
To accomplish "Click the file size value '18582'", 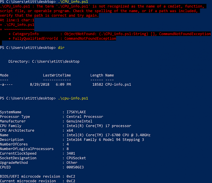I will (98, 84).
